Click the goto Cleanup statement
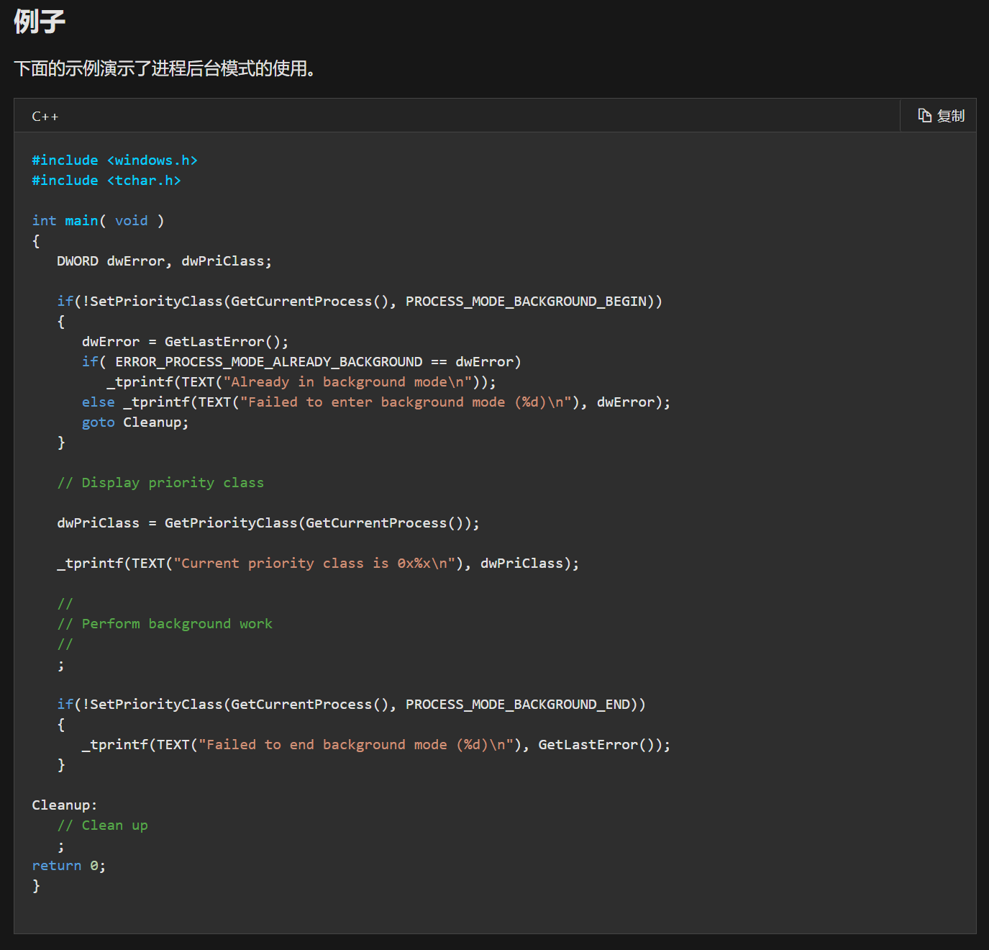 point(135,422)
